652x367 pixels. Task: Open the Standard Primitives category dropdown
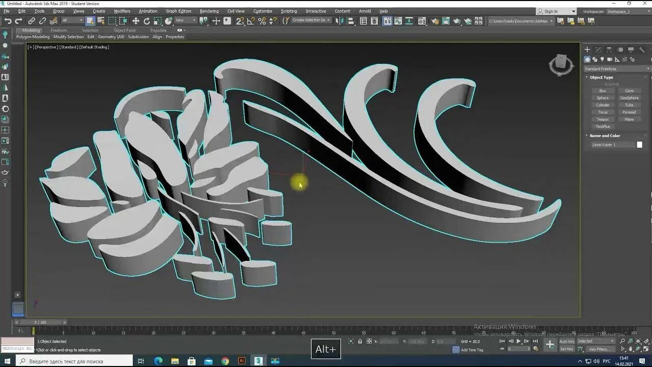pyautogui.click(x=617, y=69)
